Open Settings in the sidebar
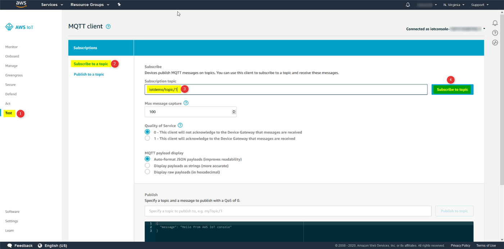504x249 pixels. pyautogui.click(x=12, y=221)
